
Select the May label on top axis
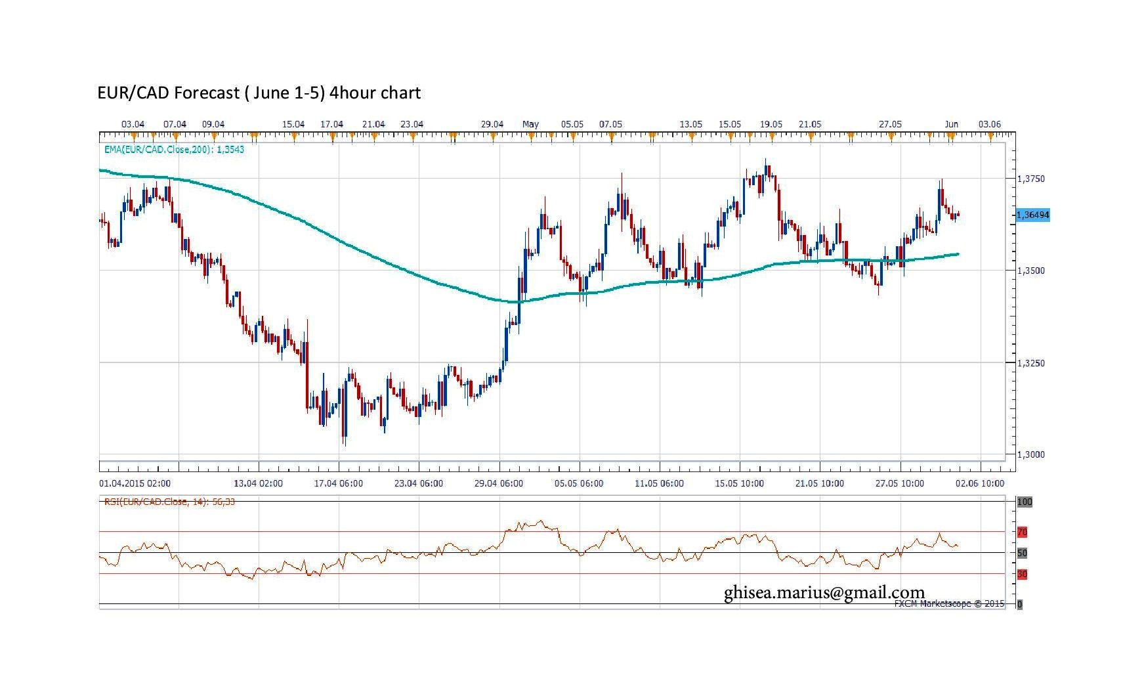530,124
